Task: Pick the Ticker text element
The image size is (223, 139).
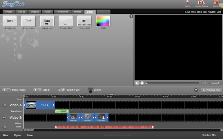Action: click(x=84, y=21)
